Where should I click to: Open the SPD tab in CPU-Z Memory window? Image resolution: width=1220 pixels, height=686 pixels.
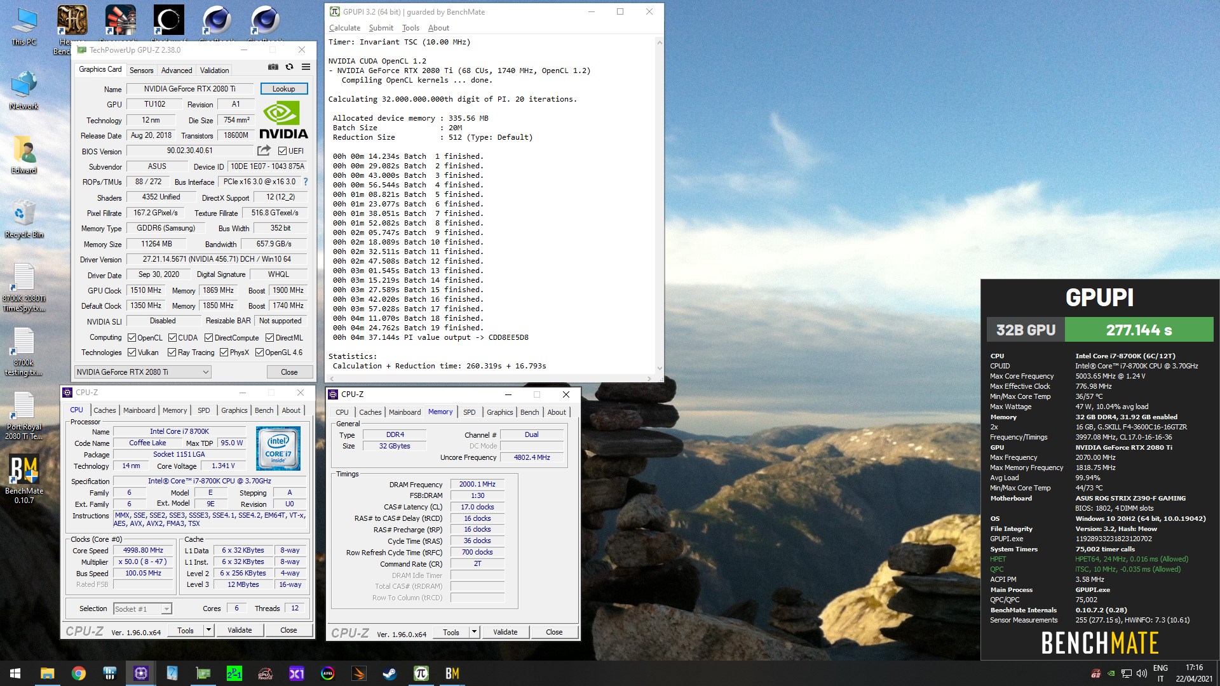[469, 412]
